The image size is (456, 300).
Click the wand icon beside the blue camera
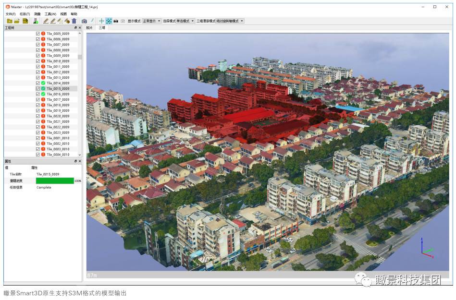[91, 21]
